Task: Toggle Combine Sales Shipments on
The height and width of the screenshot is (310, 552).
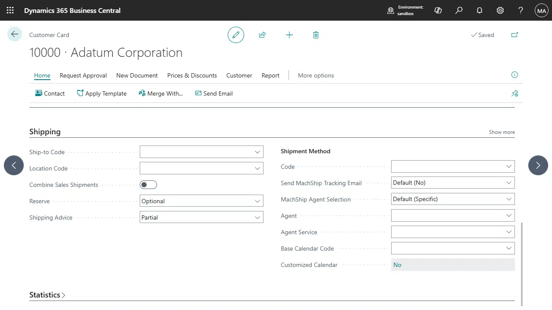Action: point(148,184)
